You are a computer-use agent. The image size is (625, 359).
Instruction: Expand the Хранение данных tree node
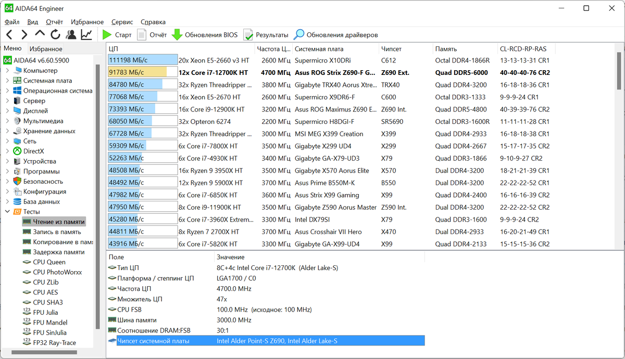tap(7, 131)
